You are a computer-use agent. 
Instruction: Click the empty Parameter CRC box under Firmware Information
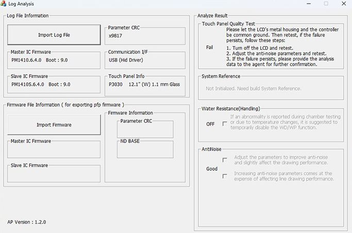145,129
